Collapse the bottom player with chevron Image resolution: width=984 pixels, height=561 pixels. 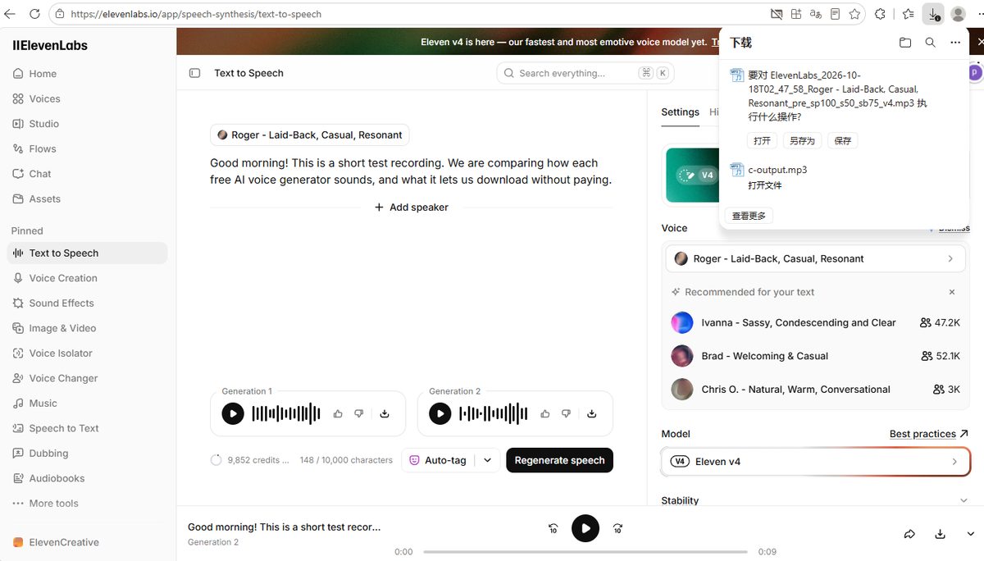pyautogui.click(x=970, y=534)
